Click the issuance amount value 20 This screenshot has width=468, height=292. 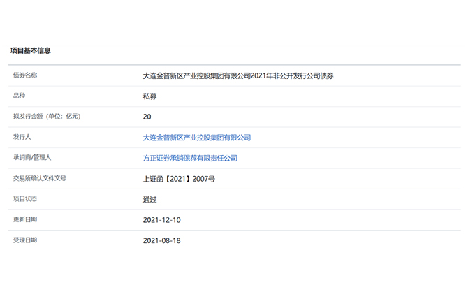pos(147,117)
